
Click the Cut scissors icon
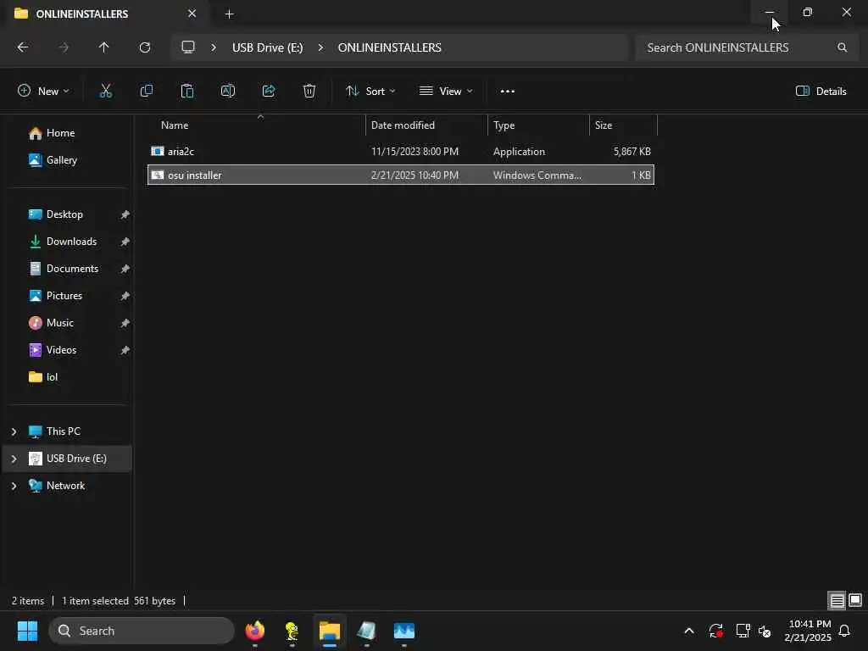click(x=105, y=91)
